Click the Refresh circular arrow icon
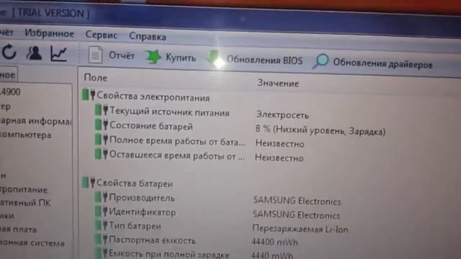 click(x=9, y=53)
